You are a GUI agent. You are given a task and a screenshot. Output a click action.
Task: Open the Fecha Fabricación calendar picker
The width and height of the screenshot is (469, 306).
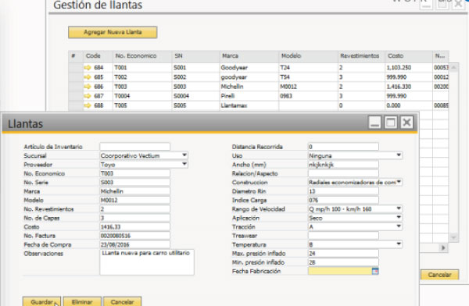375,271
